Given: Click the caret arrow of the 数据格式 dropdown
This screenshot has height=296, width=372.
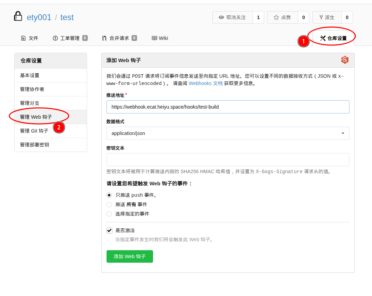Looking at the screenshot, I should point(343,133).
